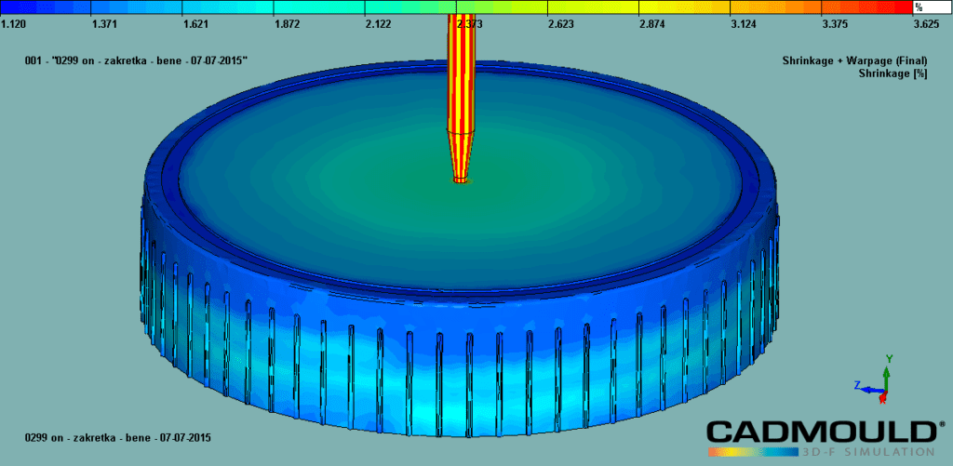Click the CADMOULD logo

820,432
